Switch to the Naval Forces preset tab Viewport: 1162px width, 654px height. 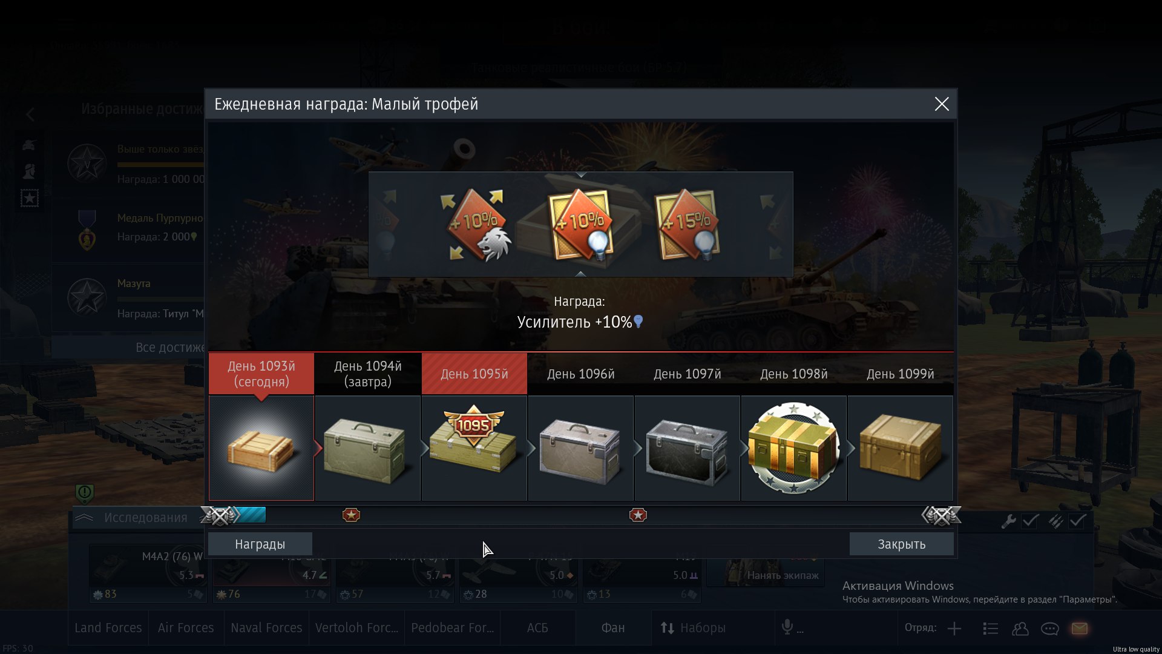(x=266, y=628)
